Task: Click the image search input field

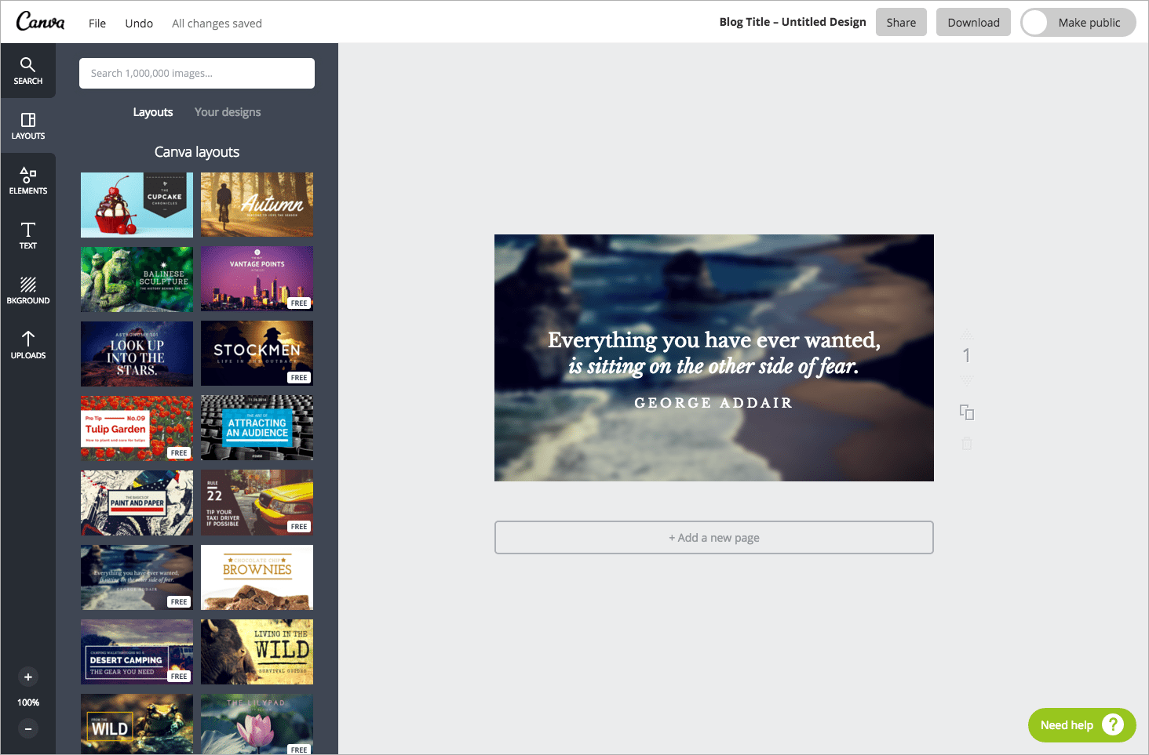Action: 196,73
